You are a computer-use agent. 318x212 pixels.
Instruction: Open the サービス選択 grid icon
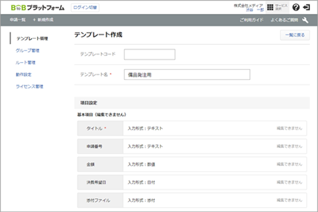270,7
